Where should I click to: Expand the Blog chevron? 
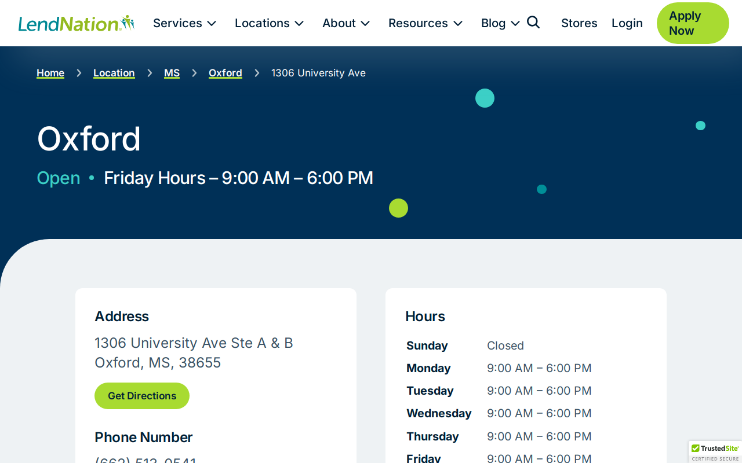[515, 24]
